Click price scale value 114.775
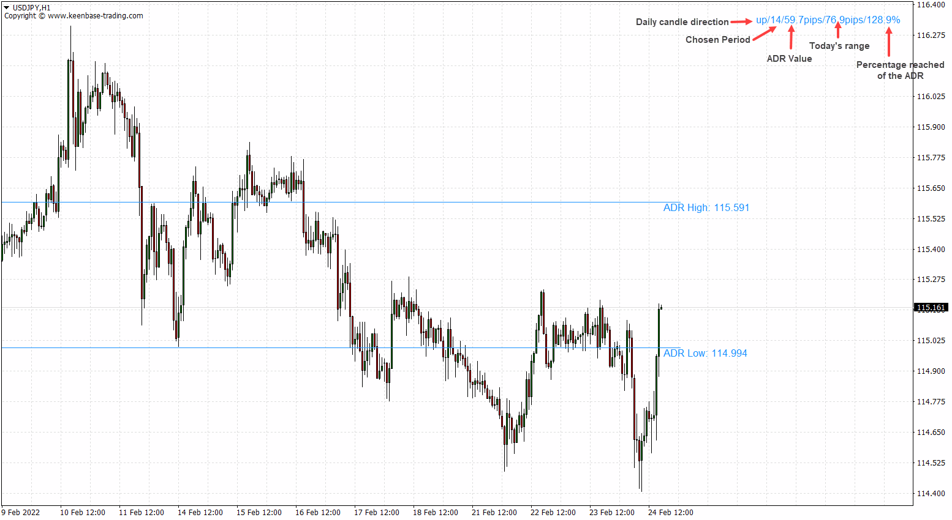Image resolution: width=952 pixels, height=520 pixels. tap(931, 402)
